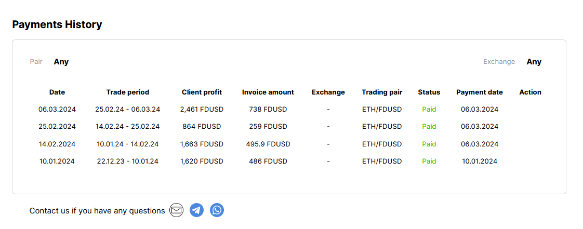This screenshot has height=229, width=583.
Task: Select the Payment date column header
Action: point(480,92)
